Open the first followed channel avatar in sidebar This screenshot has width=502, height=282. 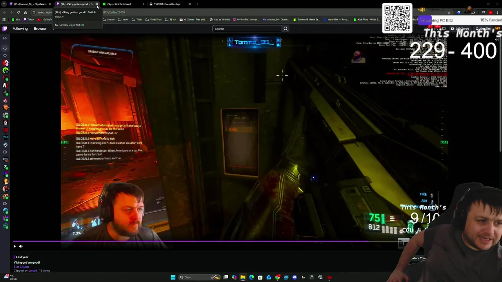5,63
